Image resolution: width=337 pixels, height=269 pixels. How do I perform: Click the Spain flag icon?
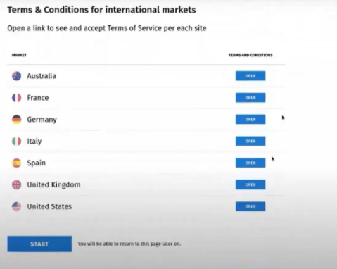[16, 163]
